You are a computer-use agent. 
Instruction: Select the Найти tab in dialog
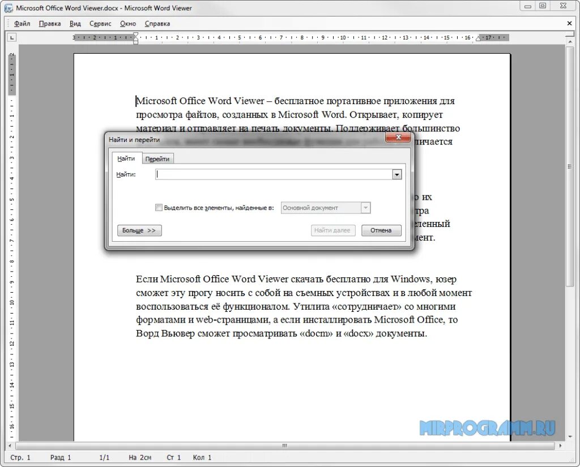126,158
